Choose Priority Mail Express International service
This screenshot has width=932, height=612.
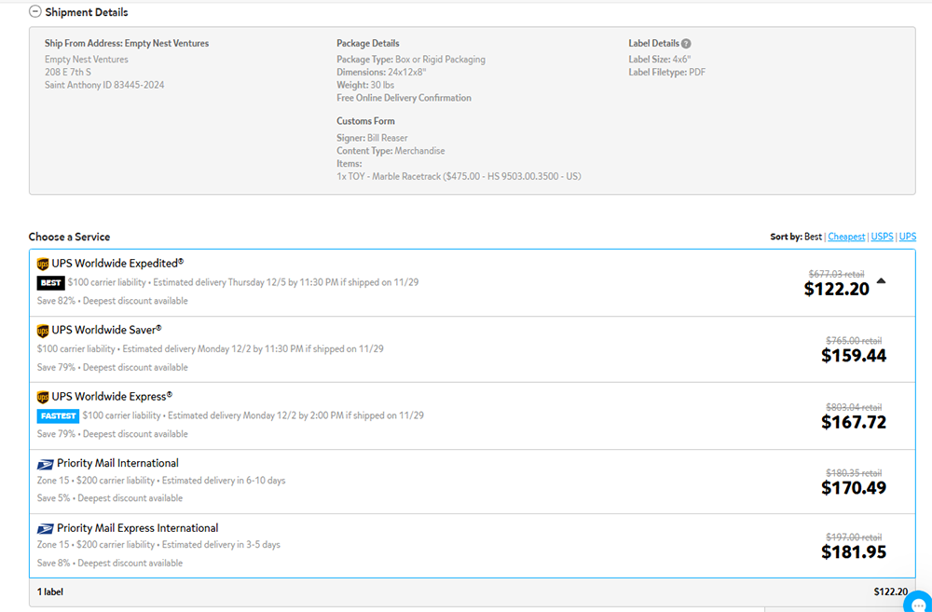473,546
